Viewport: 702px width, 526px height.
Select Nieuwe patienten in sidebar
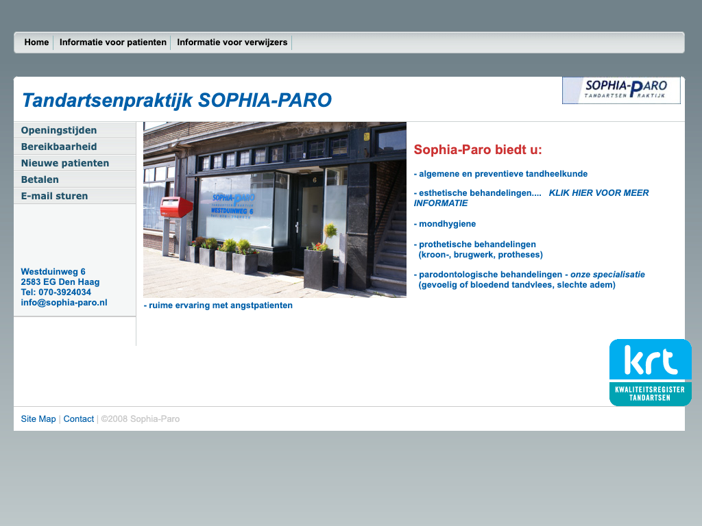click(x=65, y=163)
